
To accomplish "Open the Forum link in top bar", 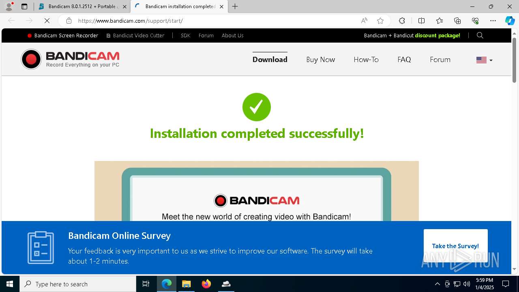I will tap(206, 36).
